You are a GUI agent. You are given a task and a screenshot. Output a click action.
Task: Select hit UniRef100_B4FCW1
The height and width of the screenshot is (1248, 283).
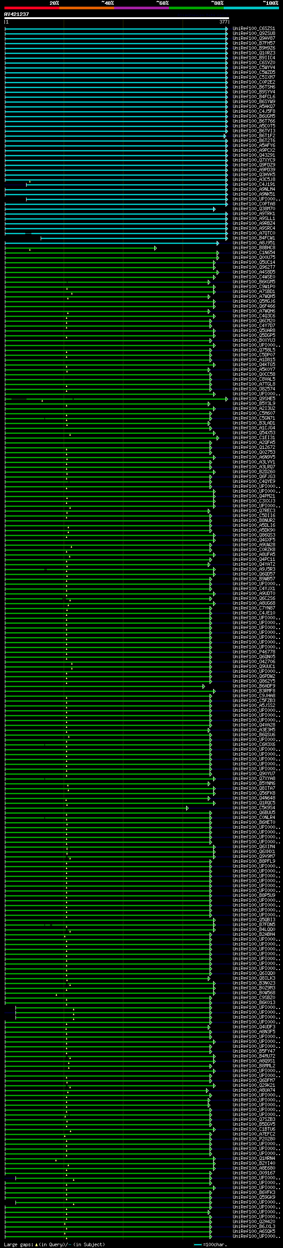pos(253,238)
